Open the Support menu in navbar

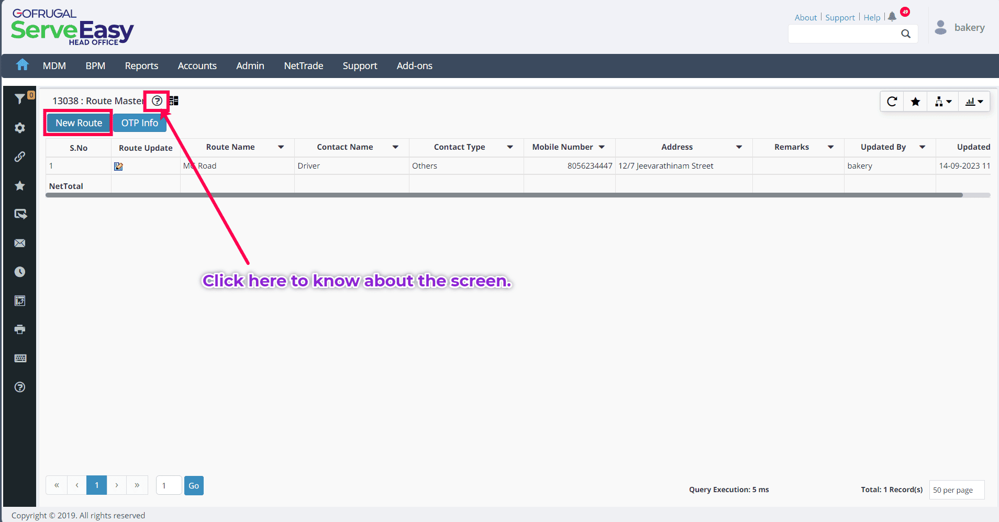pyautogui.click(x=360, y=65)
